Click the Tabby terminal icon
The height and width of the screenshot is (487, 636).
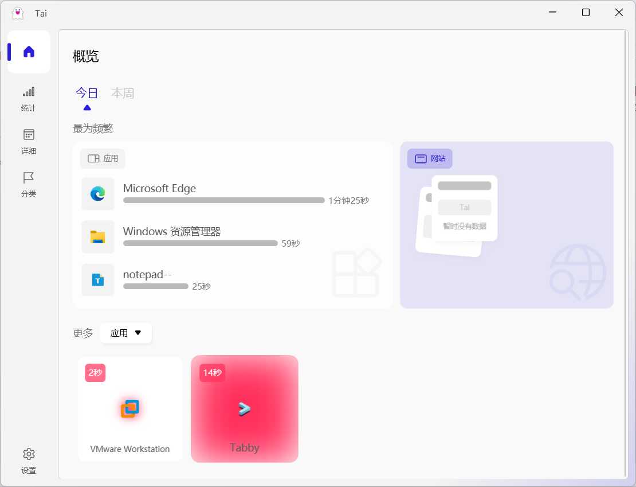[244, 408]
